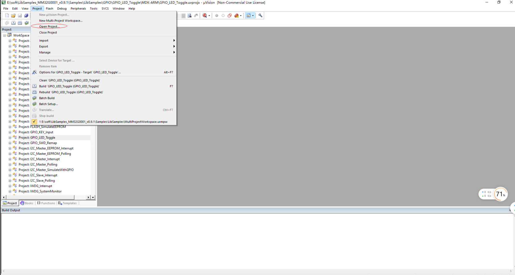Open the Flash menu

point(50,9)
